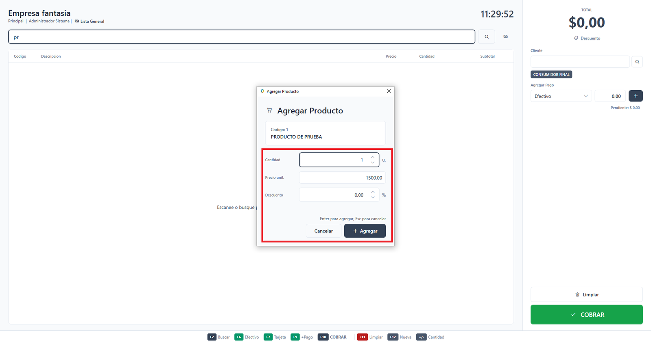
Task: Click the product search magnifier icon
Action: click(x=486, y=37)
